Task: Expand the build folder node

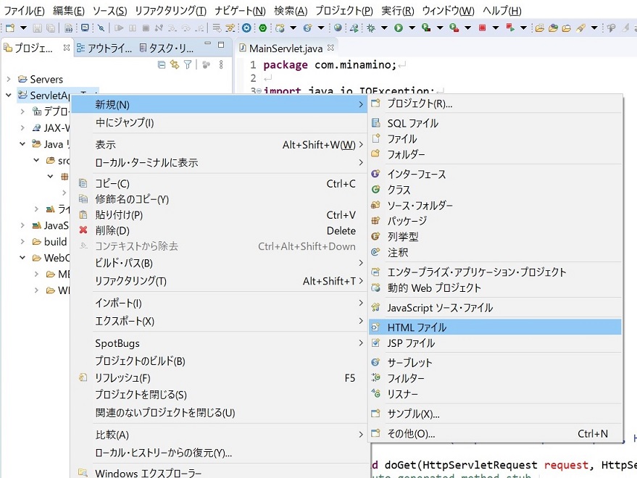Action: point(22,241)
